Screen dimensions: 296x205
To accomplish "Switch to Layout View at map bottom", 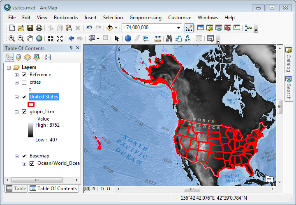I will (x=93, y=189).
